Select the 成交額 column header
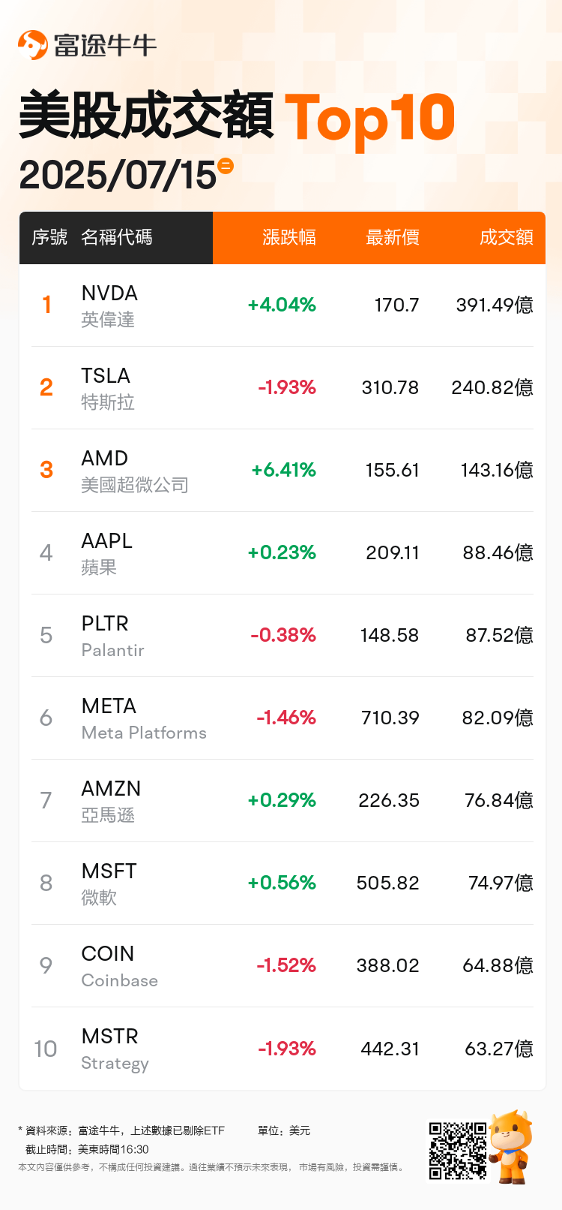Screen dimensions: 562x1210 coord(507,237)
